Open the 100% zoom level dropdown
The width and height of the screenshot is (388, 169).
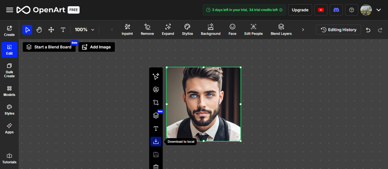click(85, 30)
